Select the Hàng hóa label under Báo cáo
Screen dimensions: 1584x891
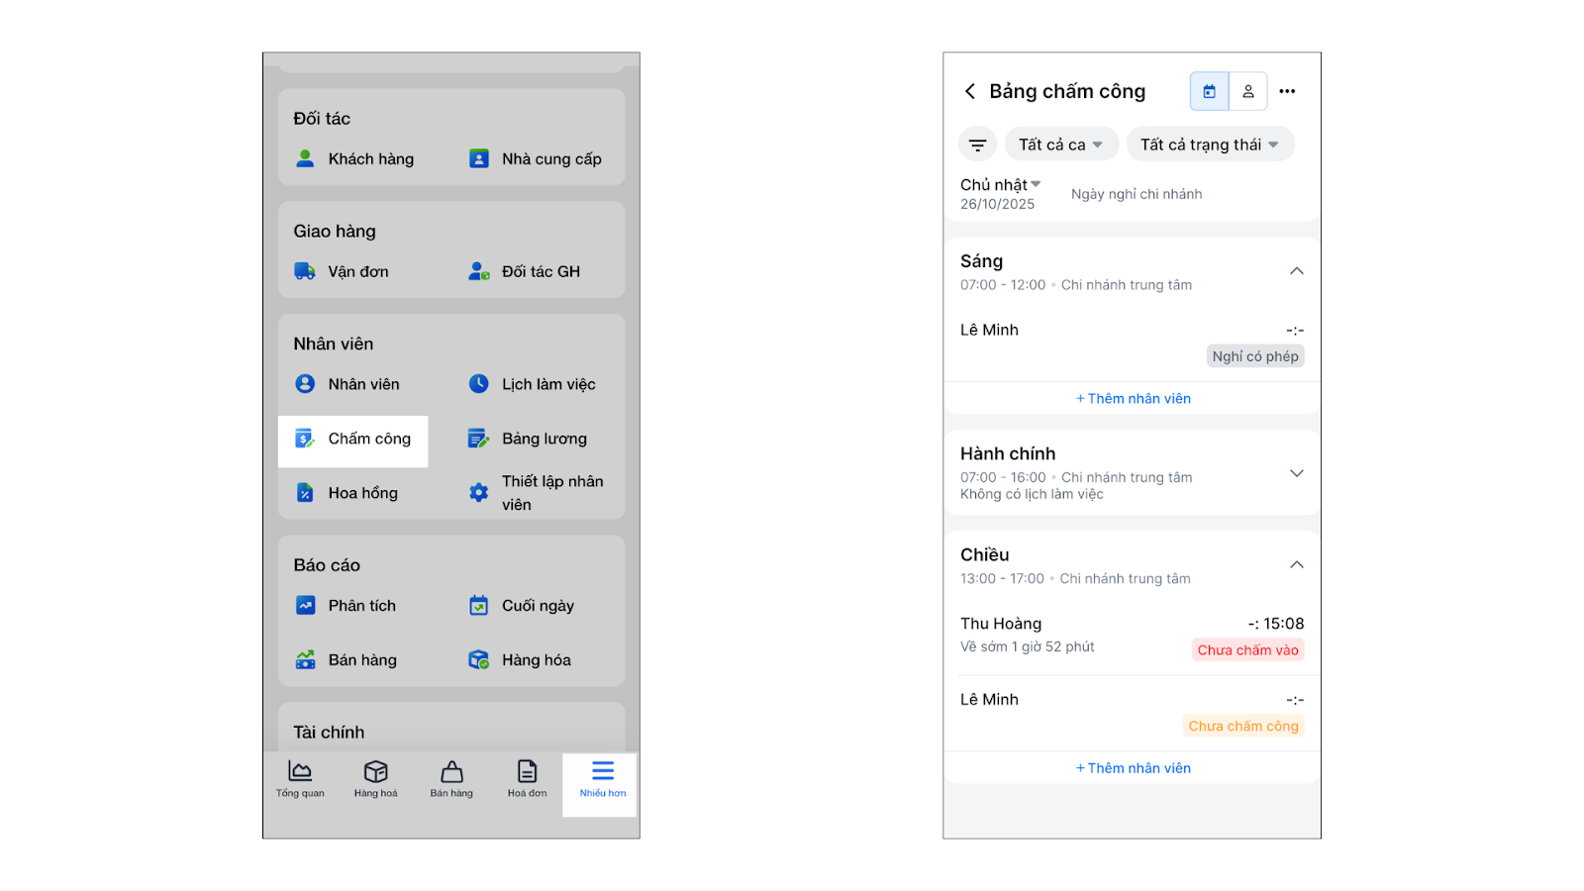(x=537, y=660)
